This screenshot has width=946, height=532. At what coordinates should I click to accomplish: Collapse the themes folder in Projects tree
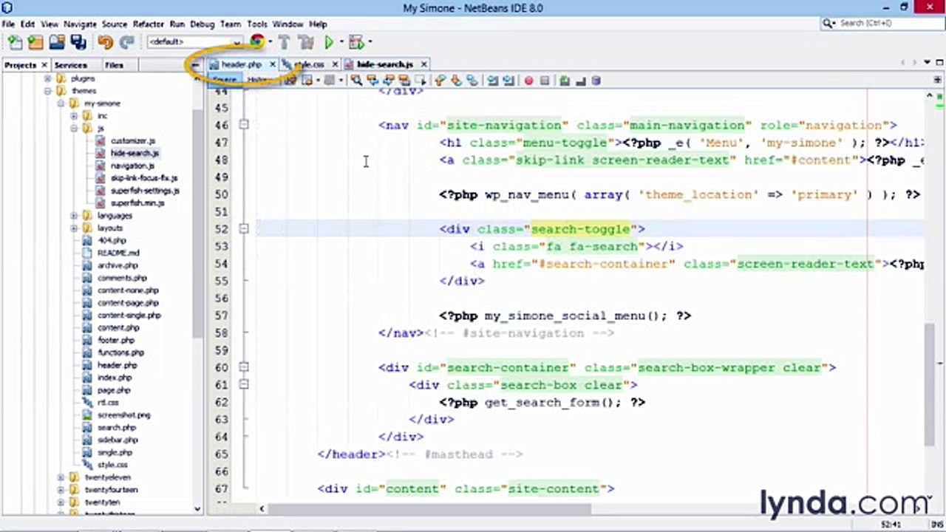coord(48,91)
